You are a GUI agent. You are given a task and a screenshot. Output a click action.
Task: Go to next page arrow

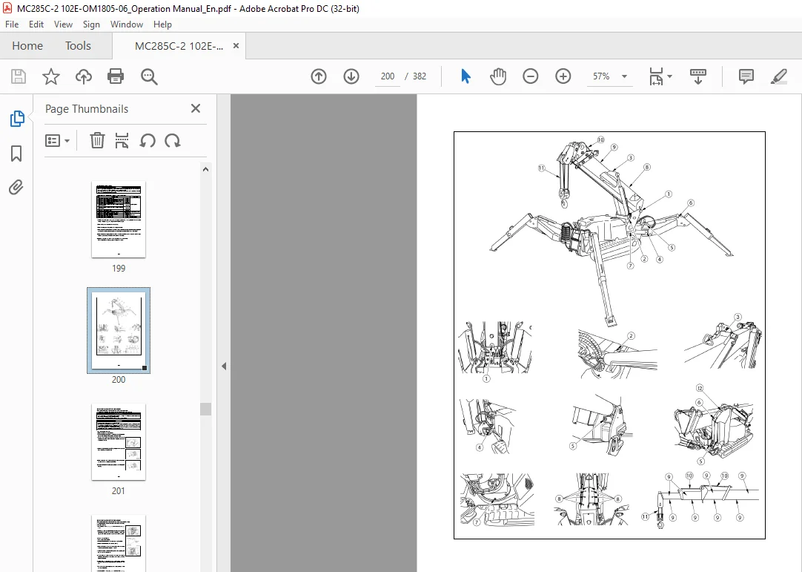[x=351, y=76]
